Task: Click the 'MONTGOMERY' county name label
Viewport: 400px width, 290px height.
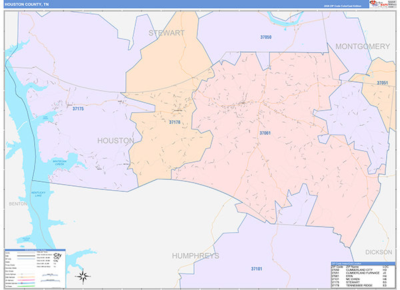Action: (x=363, y=47)
